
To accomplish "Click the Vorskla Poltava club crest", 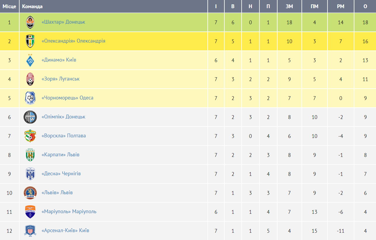I will (x=30, y=136).
